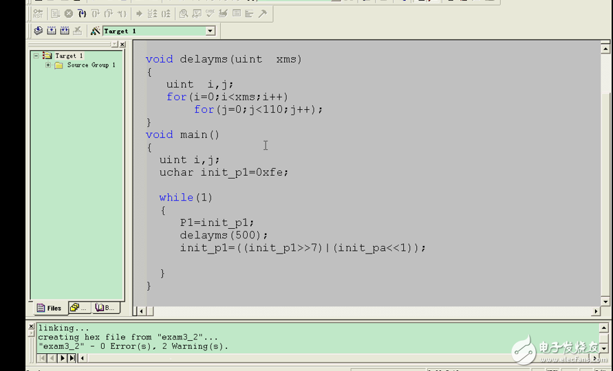
Task: Click output tab previous navigation button
Action: (52, 358)
